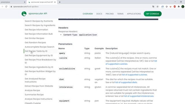The height and width of the screenshot is (104, 185).
Task: Click the pasta example value
Action: [x=98, y=53]
